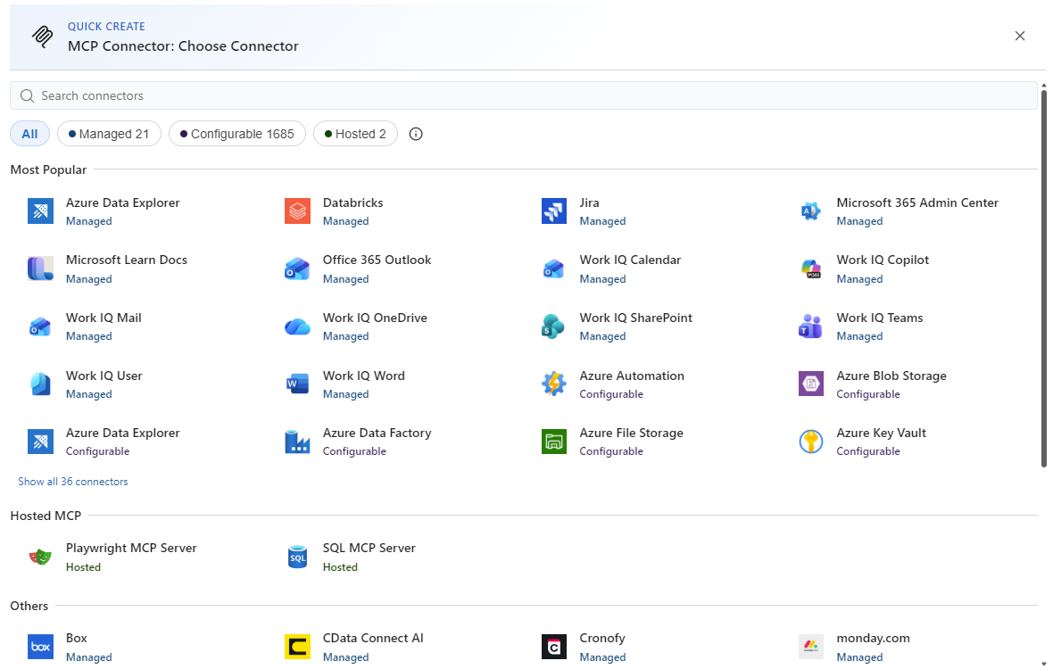The image size is (1053, 669).
Task: Click the SQL MCP Server icon
Action: 297,557
